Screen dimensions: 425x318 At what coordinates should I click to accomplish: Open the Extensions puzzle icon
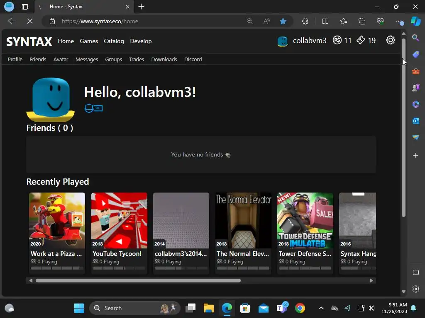(305, 21)
